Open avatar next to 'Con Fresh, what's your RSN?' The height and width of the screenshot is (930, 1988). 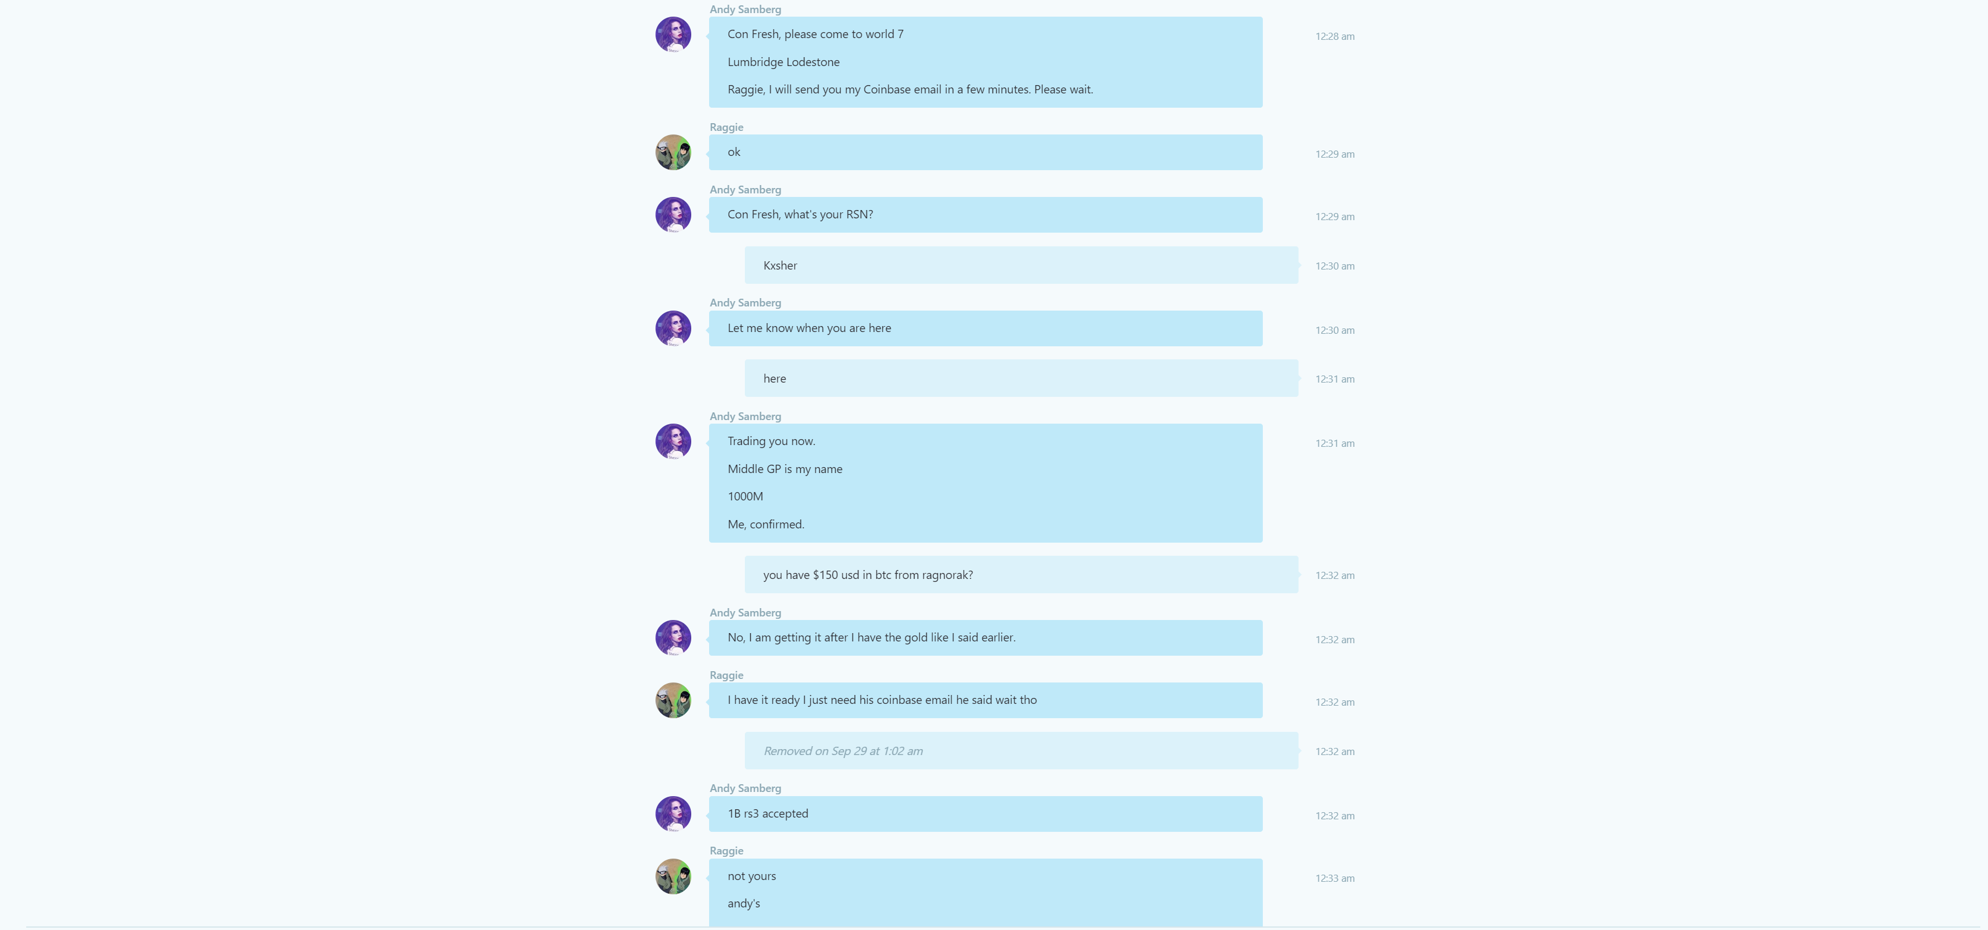[673, 215]
